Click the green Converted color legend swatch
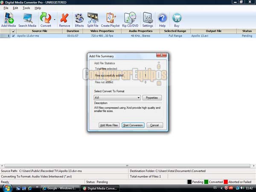The image size is (256, 192). click(206, 182)
